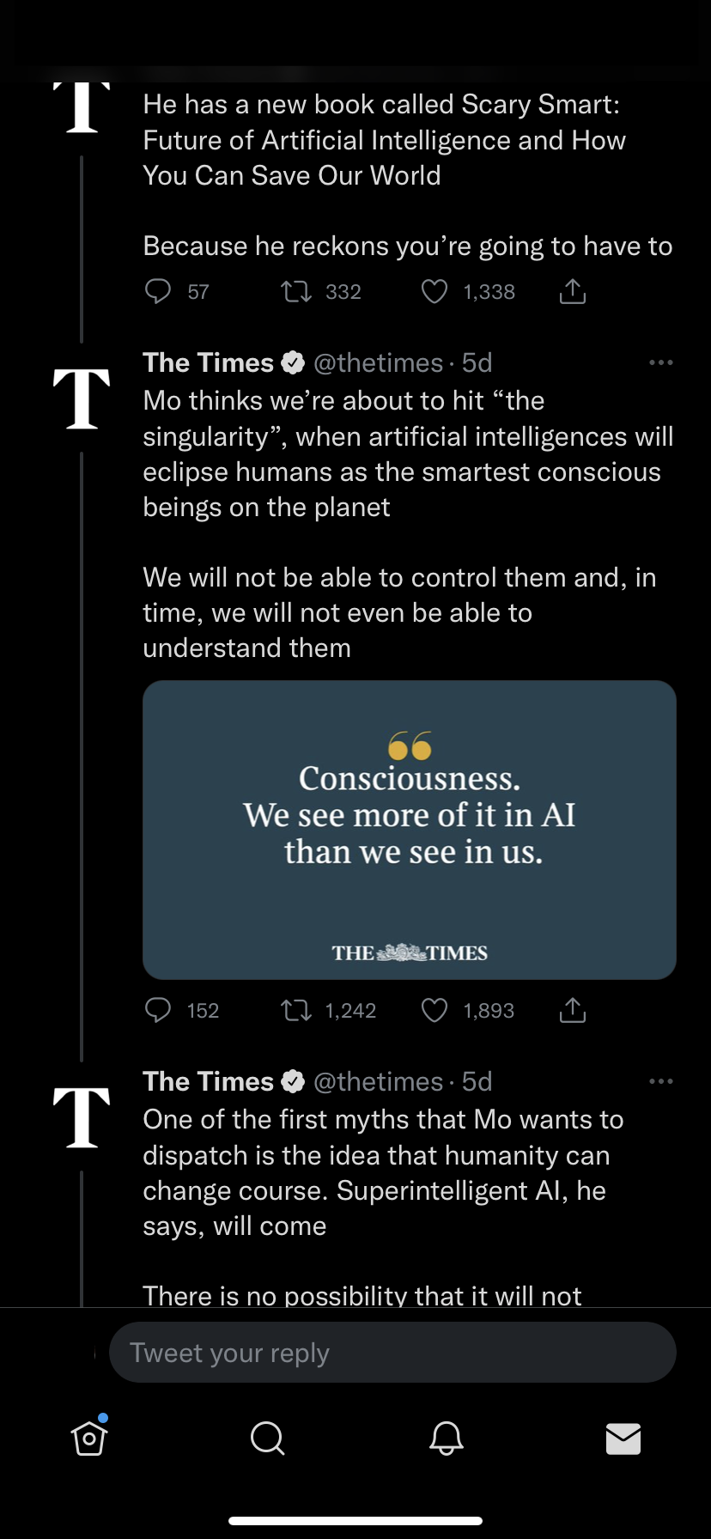The image size is (711, 1539).
Task: Share the singularity tweet
Action: [x=573, y=1010]
